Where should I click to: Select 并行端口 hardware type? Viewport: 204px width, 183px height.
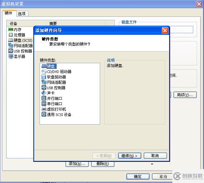pyautogui.click(x=54, y=98)
